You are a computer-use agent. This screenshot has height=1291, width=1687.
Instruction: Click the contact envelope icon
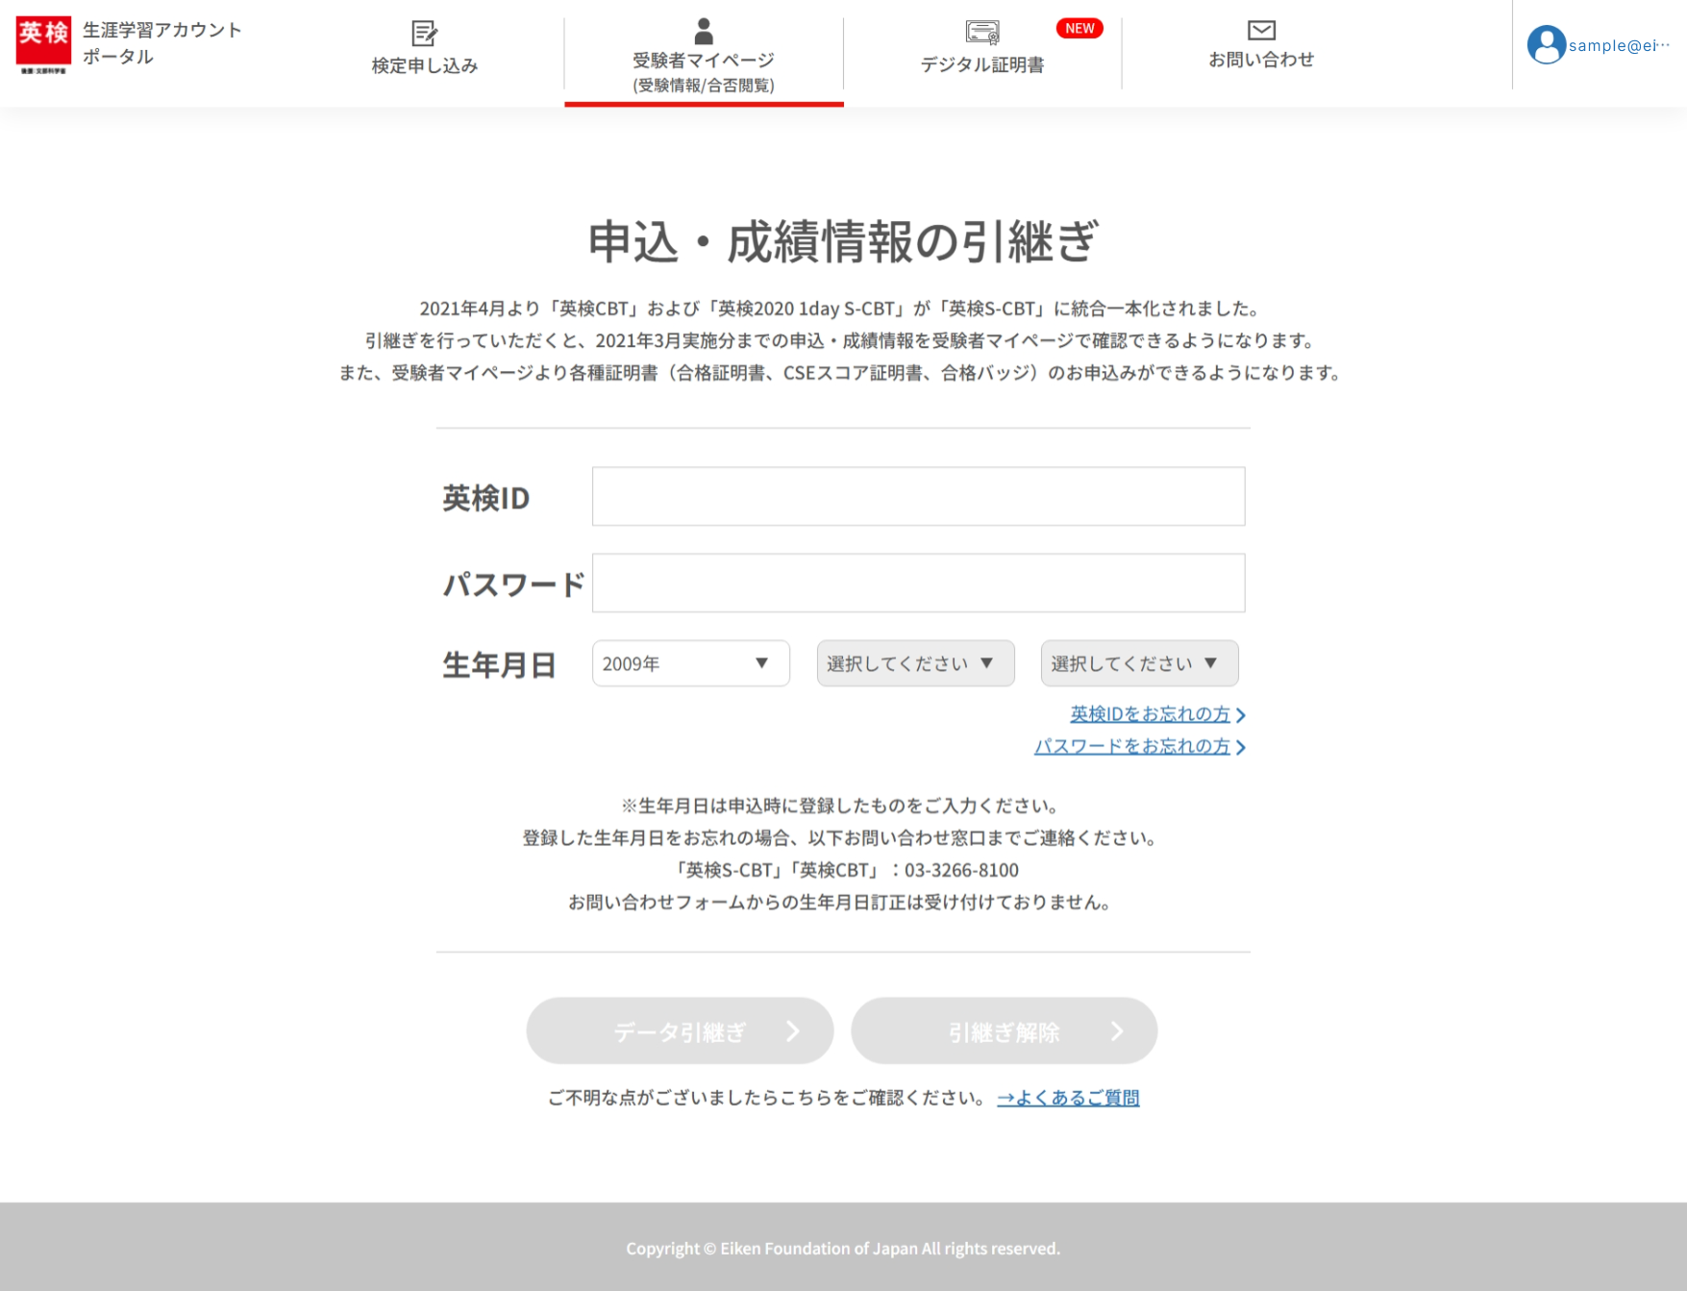click(1261, 31)
